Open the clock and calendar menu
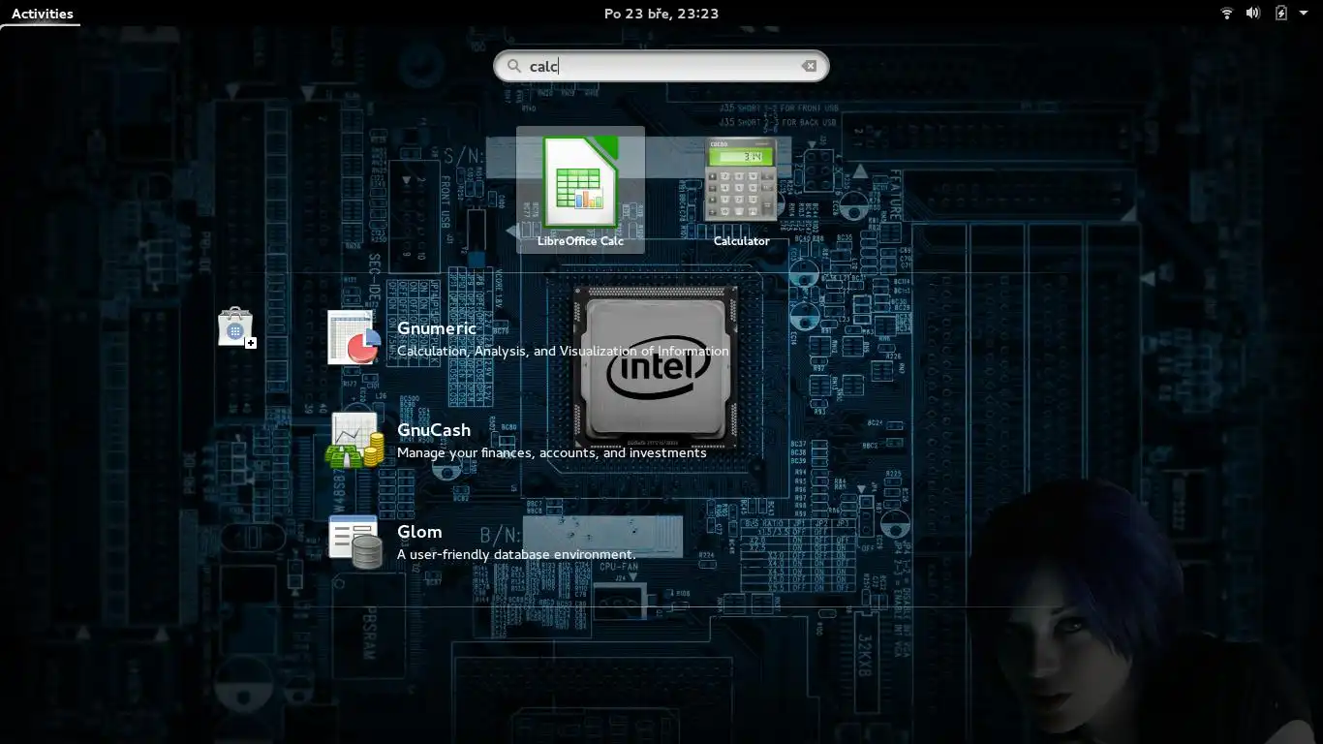 click(x=661, y=14)
